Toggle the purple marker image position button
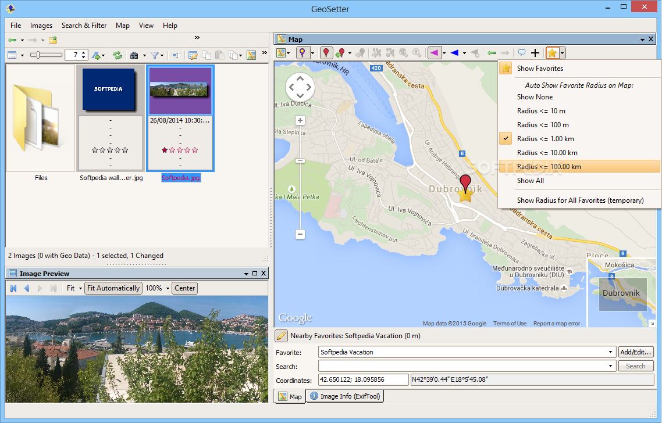The height and width of the screenshot is (423, 662). point(302,53)
